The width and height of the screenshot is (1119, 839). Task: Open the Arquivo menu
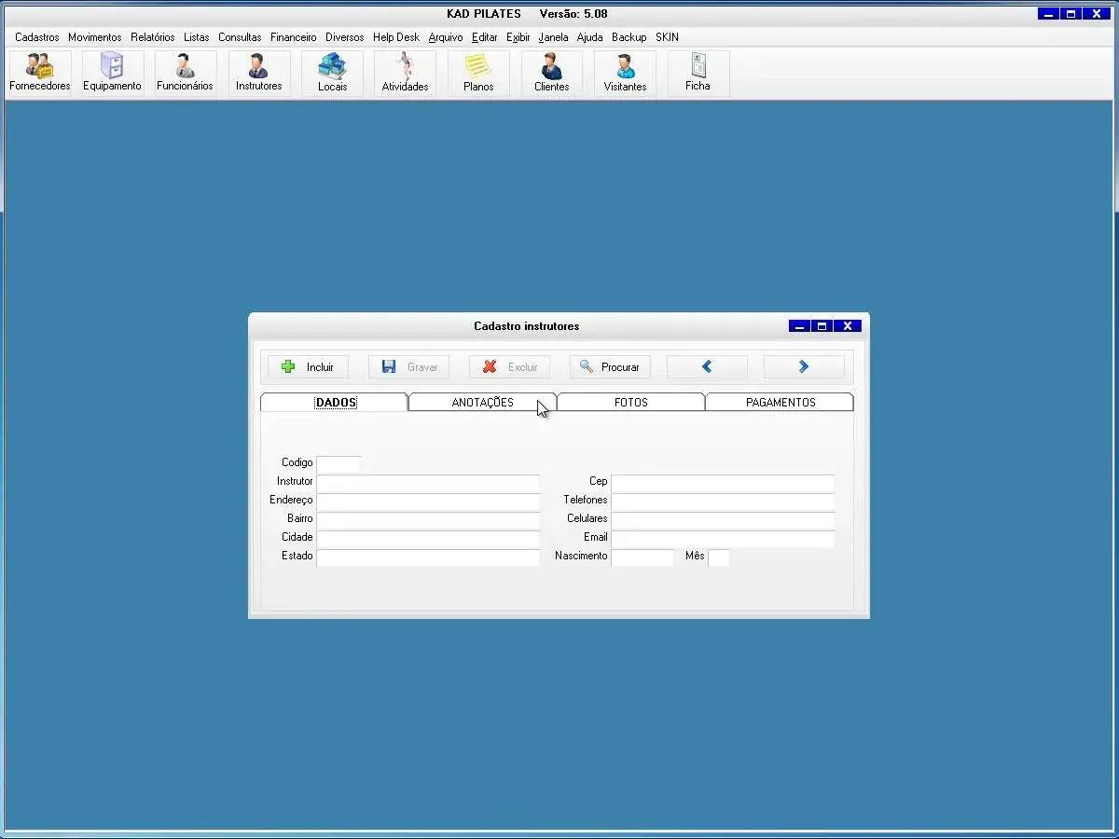pos(446,37)
